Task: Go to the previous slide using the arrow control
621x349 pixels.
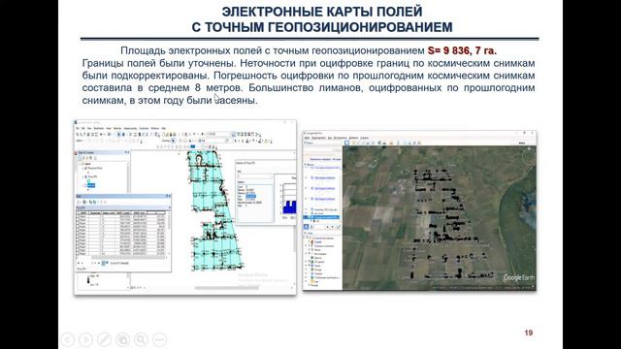Action: (68, 339)
